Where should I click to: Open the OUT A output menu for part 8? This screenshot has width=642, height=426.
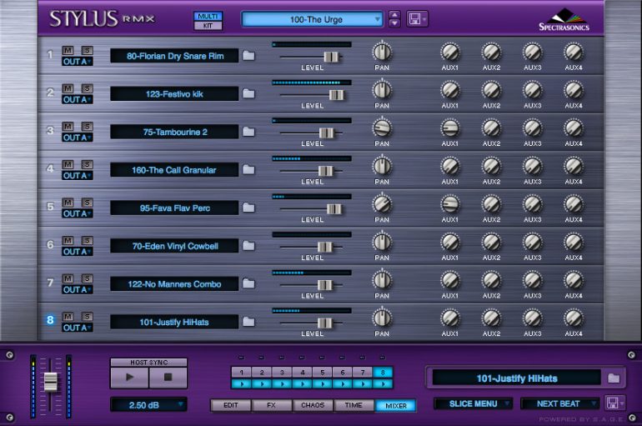pos(77,328)
